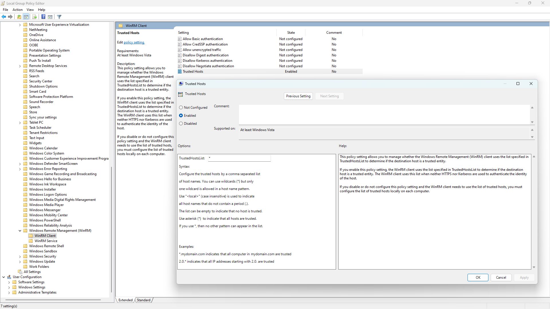The width and height of the screenshot is (550, 309).
Task: Click the All Settings icon in tree
Action: 20,272
